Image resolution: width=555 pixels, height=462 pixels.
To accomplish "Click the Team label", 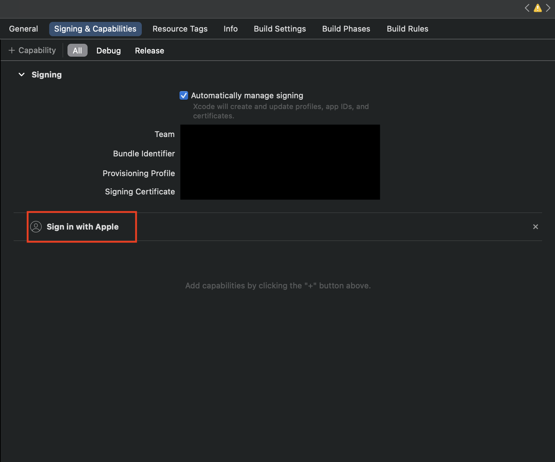I will point(164,134).
